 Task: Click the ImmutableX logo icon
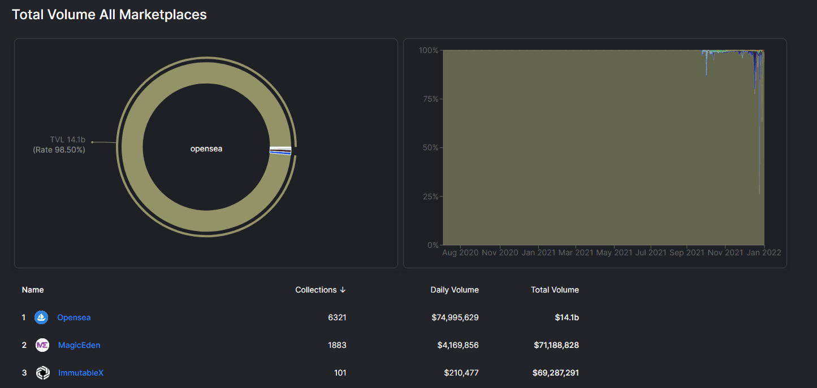coord(42,373)
